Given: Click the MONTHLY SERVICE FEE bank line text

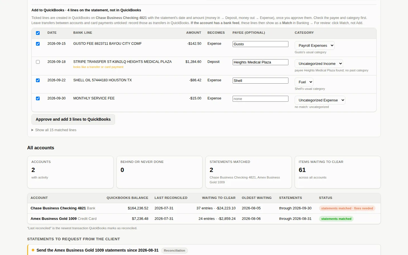Looking at the screenshot, I should pyautogui.click(x=94, y=98).
